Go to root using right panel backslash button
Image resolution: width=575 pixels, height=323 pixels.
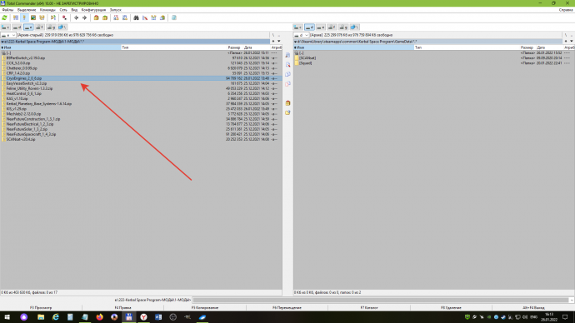(x=566, y=35)
